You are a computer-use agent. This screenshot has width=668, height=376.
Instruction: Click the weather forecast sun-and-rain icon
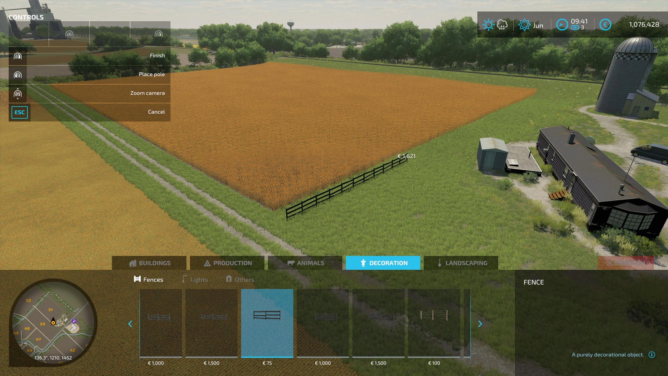(x=495, y=24)
